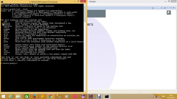The height and width of the screenshot is (99, 177).
Task: Magnify font size in Eclipse Welcome toolbar
Action: point(165,8)
